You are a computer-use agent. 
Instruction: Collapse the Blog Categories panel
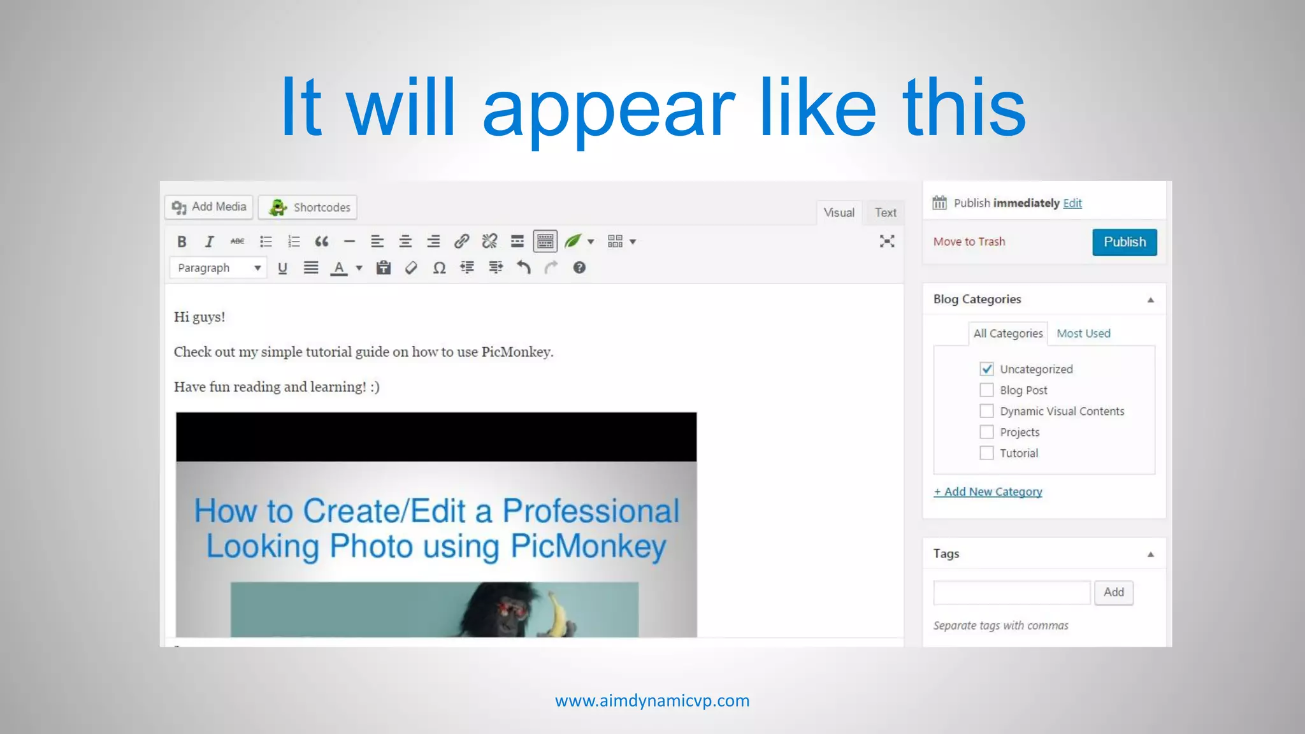[1150, 299]
